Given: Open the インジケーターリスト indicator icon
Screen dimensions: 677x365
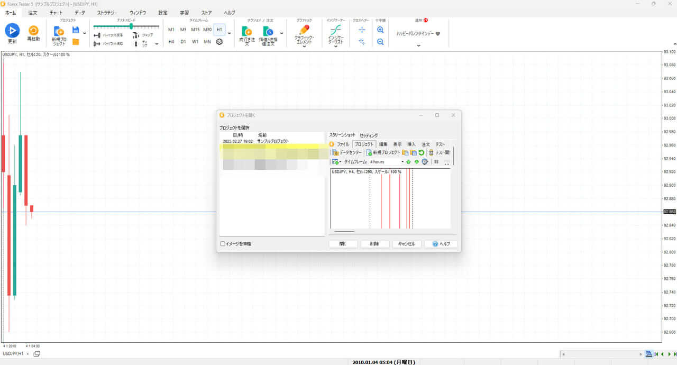Looking at the screenshot, I should click(335, 30).
